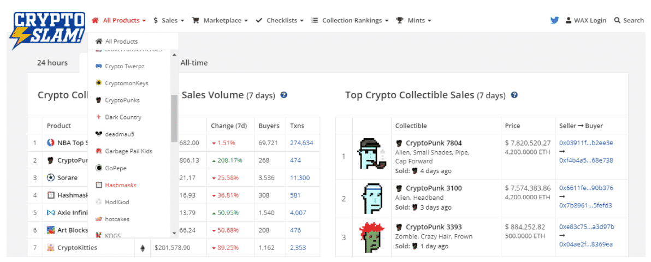Click the Dark Country cross icon
This screenshot has height=262, width=651.
click(99, 117)
